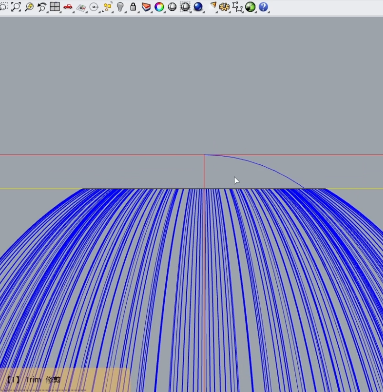Open the construction plane grid tool
This screenshot has height=392, width=383.
click(81, 7)
